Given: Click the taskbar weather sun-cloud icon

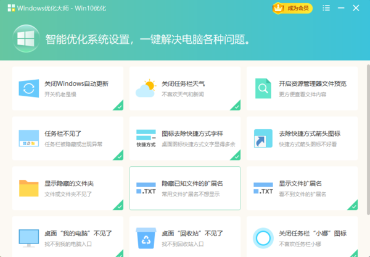Looking at the screenshot, I should point(146,88).
